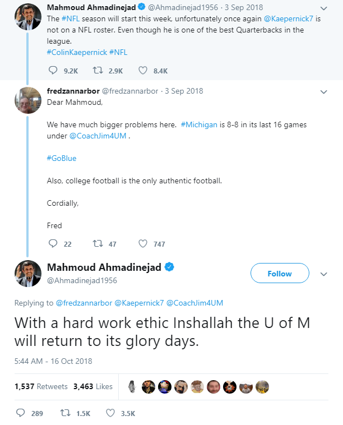View the 1,537 Retweets list
Image resolution: width=343 pixels, height=425 pixels.
(41, 386)
